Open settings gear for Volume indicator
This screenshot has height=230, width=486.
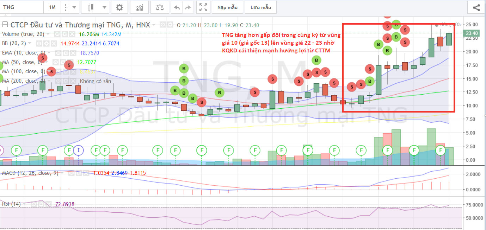point(65,34)
